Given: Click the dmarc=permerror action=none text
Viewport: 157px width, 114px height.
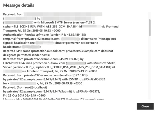Looking at the screenshot, I should click(76, 43).
